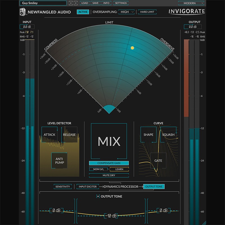Switch to the INPUT EXCITER tab

[88, 186]
